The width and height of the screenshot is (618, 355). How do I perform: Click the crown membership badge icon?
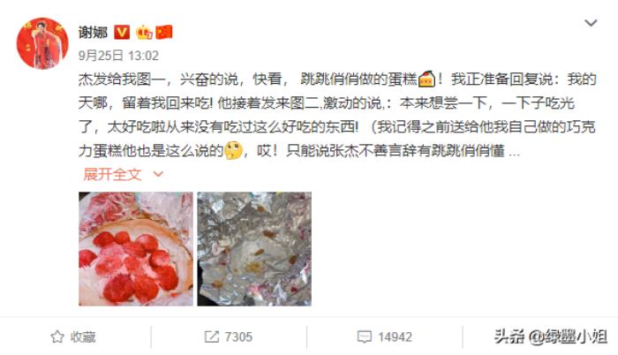(144, 33)
